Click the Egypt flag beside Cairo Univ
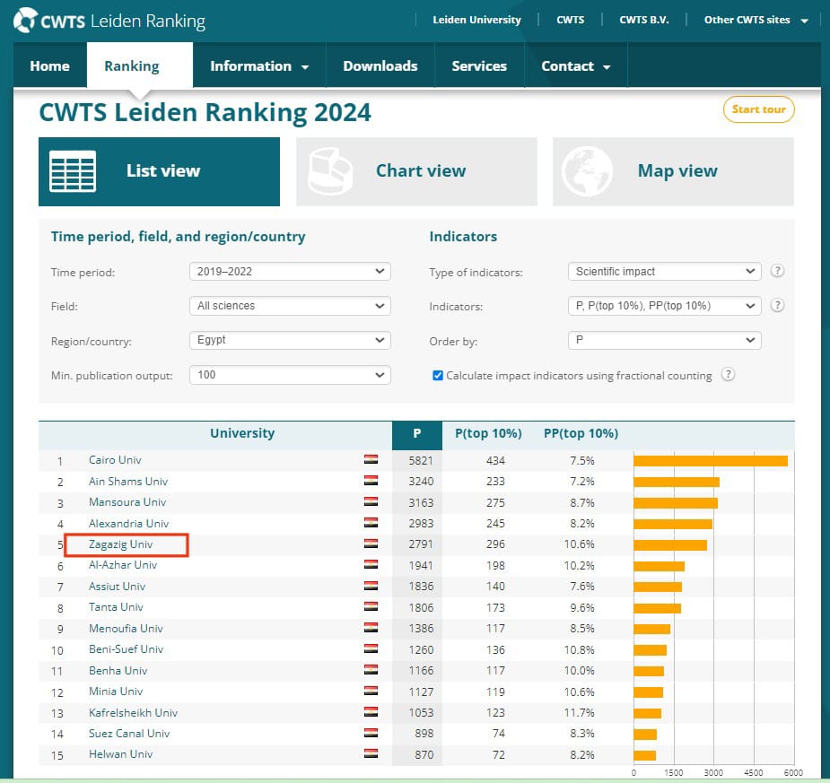Viewport: 830px width, 783px height. click(371, 460)
